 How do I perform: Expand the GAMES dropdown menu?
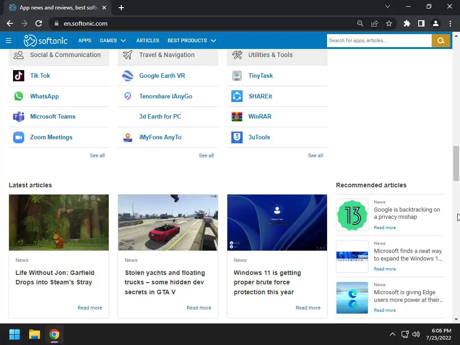[113, 40]
